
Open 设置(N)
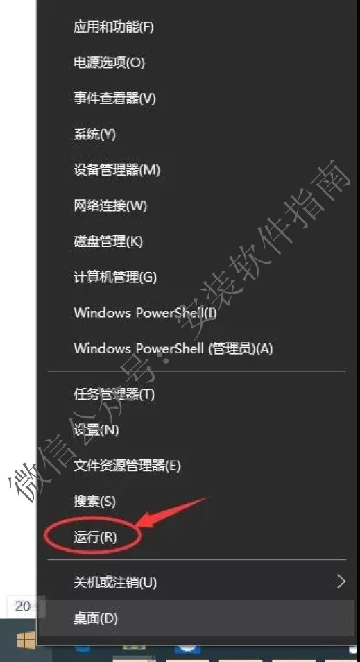tap(96, 430)
